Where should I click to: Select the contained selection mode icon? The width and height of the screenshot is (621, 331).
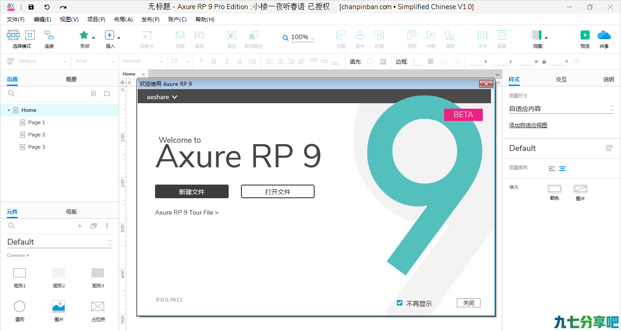(30, 35)
